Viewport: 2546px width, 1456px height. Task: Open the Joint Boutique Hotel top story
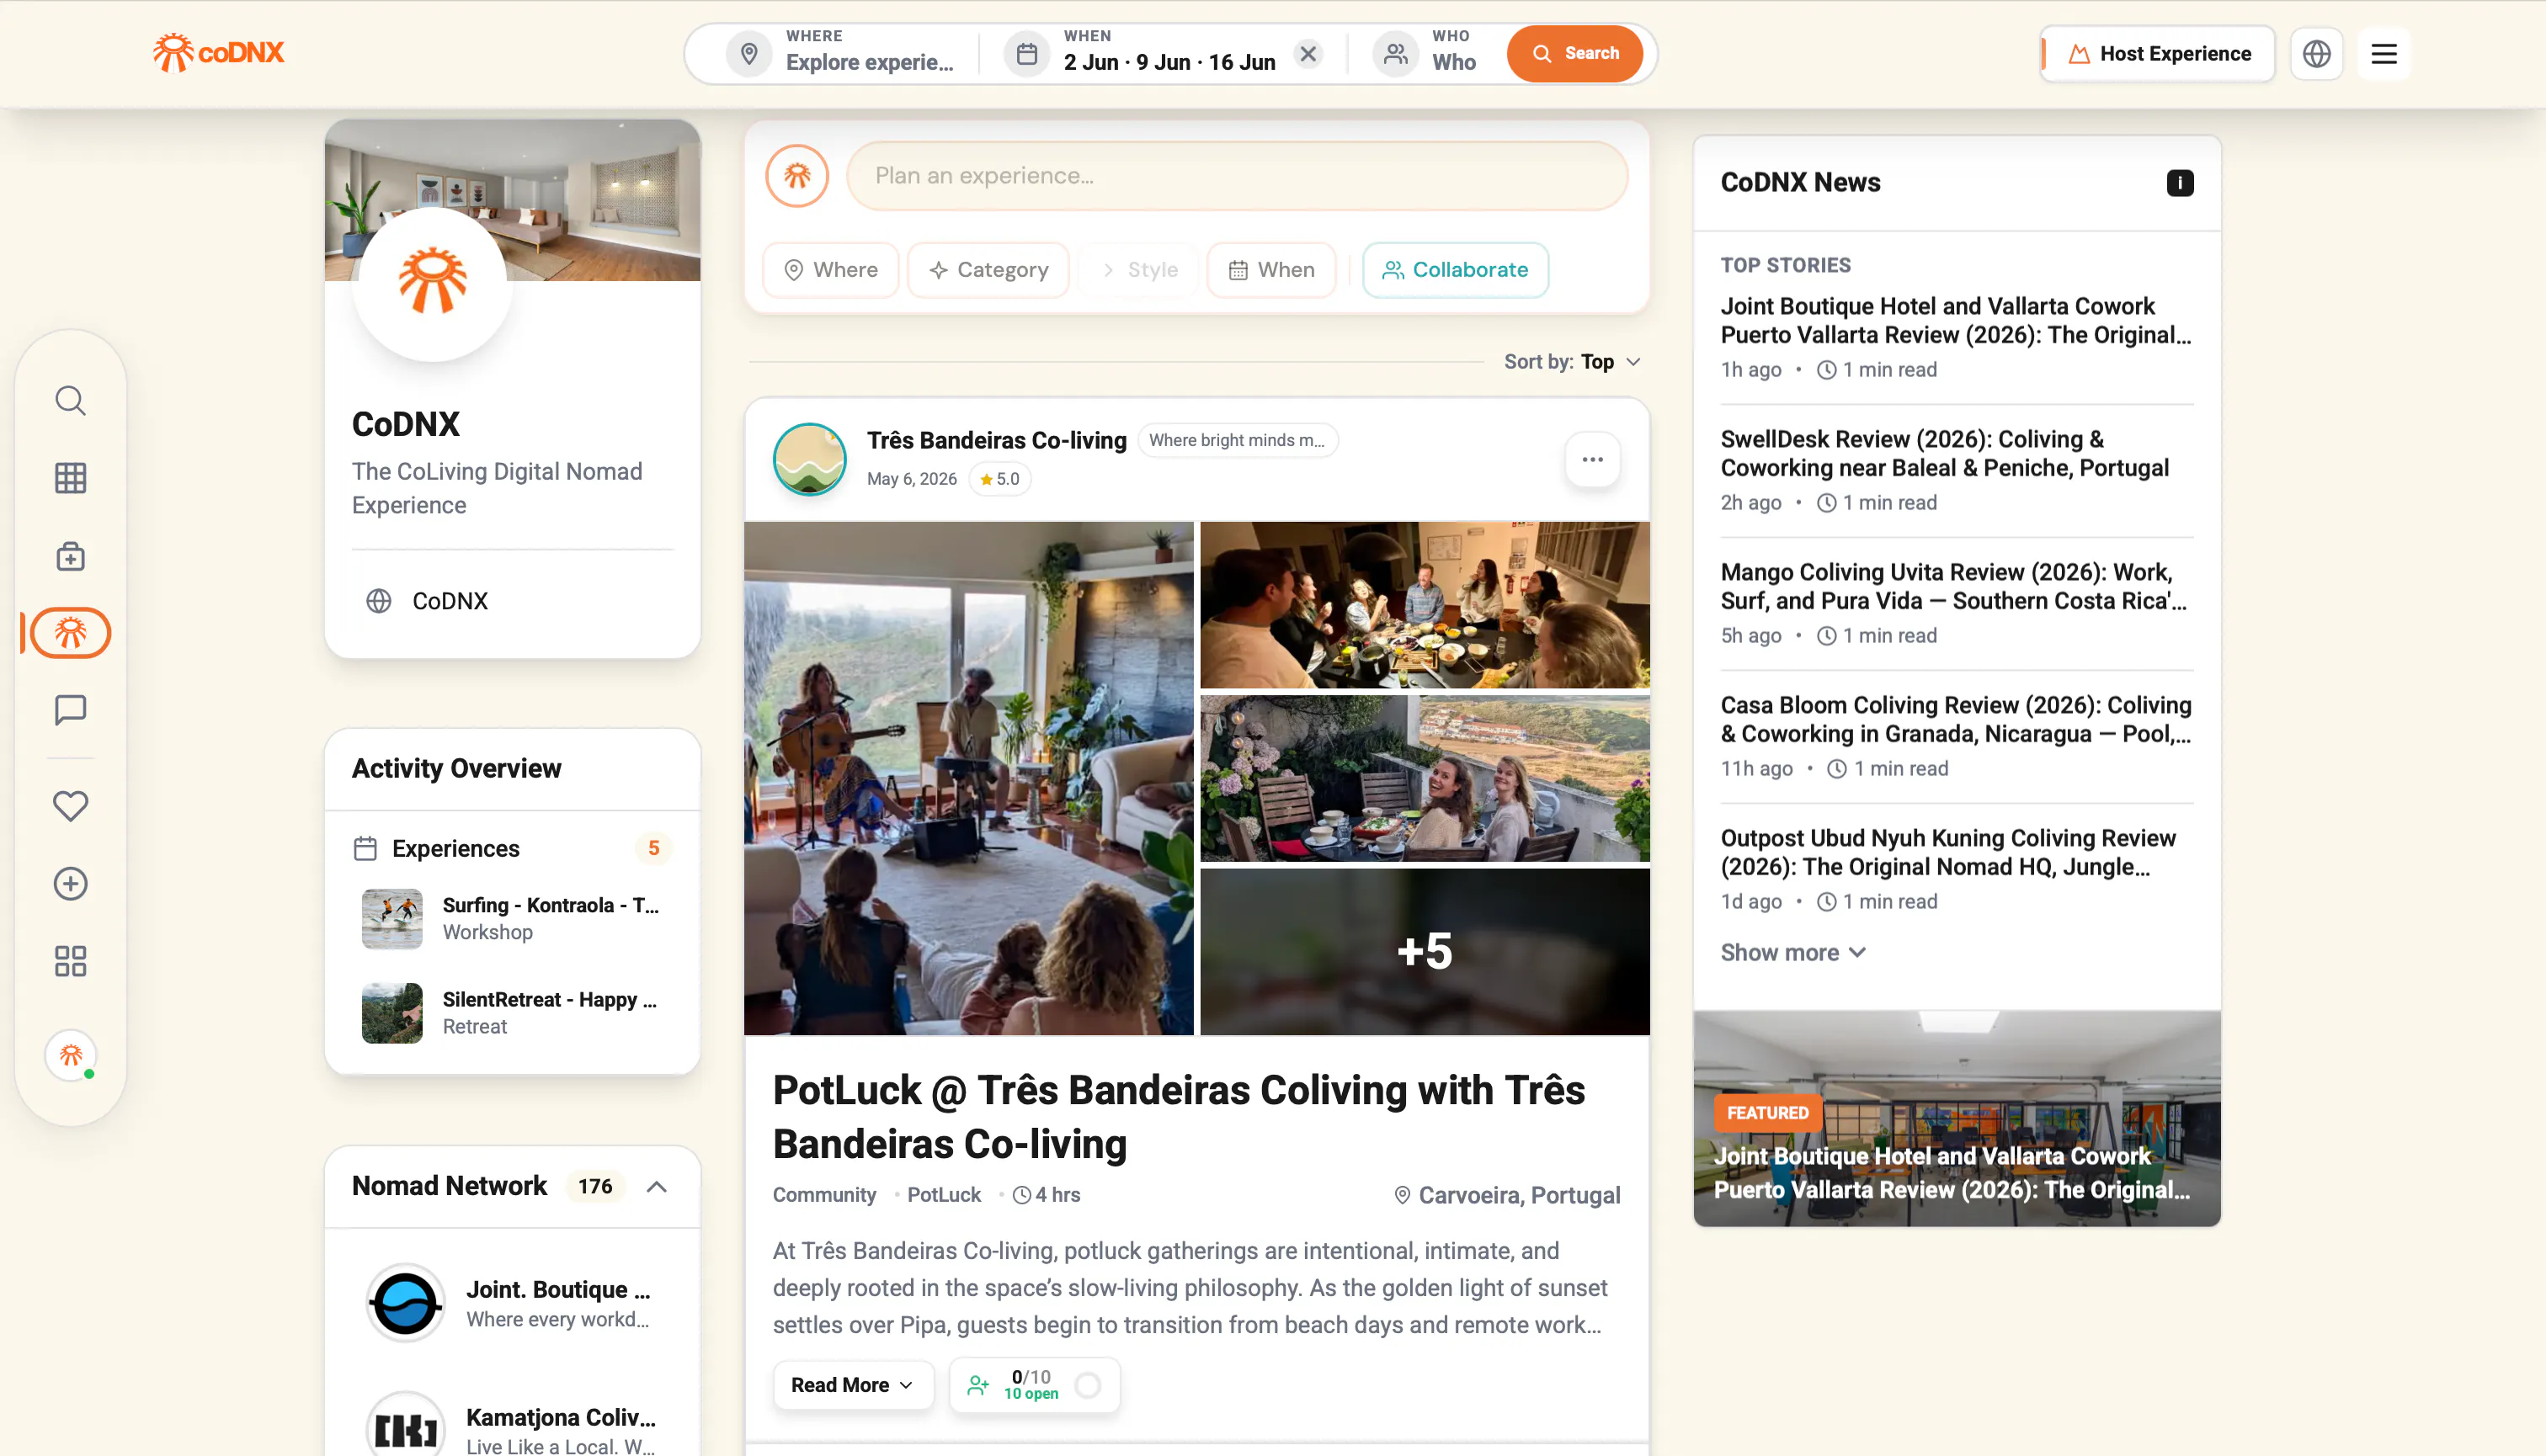point(1956,321)
